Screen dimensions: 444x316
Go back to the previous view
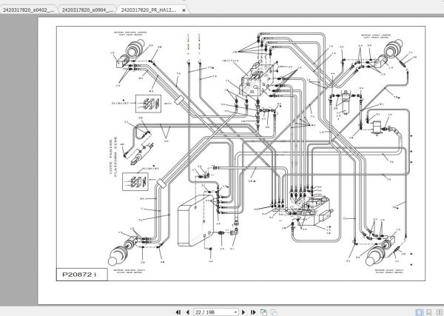[x=263, y=312]
